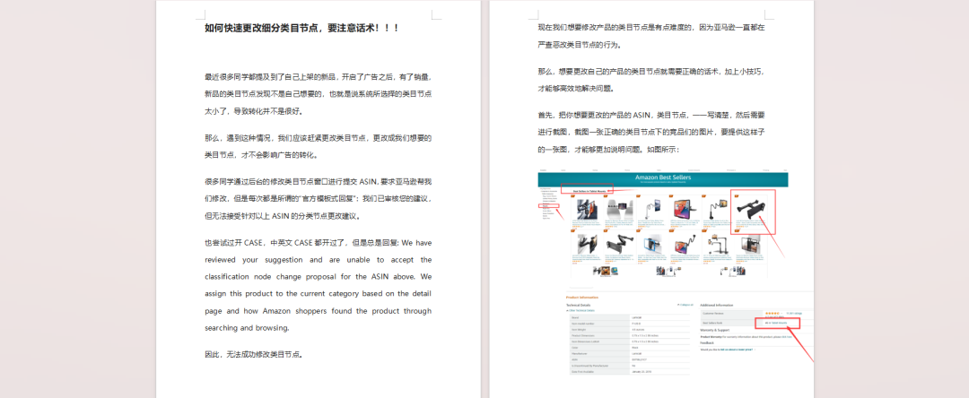Click the paragraph starting "很多同学通过后台的修改类目节点"
The height and width of the screenshot is (398, 969).
click(318, 199)
